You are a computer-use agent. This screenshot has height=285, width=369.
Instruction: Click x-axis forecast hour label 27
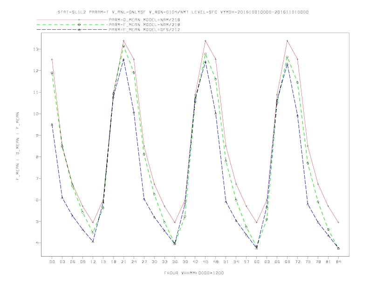pos(144,262)
